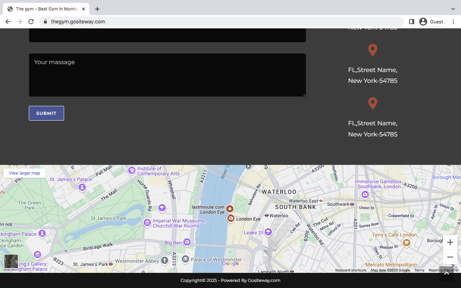The height and width of the screenshot is (288, 461).
Task: Open Chrome three-dot menu
Action: (453, 22)
